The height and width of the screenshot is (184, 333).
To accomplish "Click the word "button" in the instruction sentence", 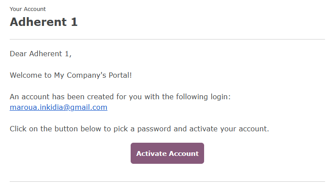I will (x=73, y=129).
